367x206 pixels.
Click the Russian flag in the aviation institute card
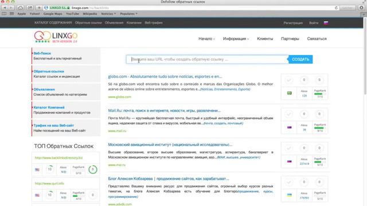tap(289, 161)
